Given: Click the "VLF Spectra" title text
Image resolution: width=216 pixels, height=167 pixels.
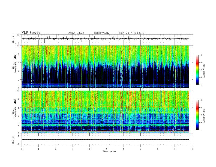Looking at the screenshot, I should click(31, 33).
